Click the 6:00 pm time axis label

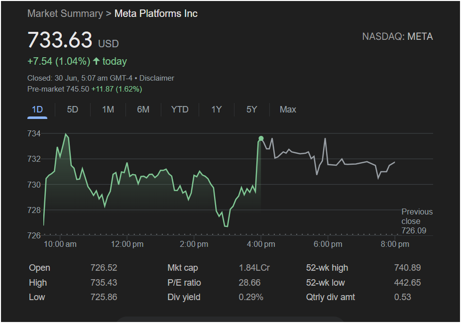(x=328, y=244)
